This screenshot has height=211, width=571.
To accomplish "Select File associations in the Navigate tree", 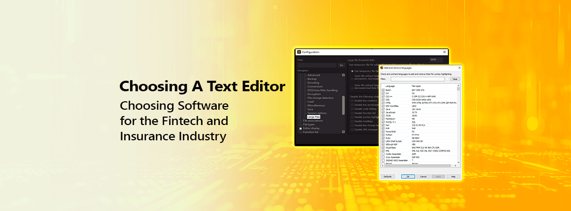I will pos(313,121).
